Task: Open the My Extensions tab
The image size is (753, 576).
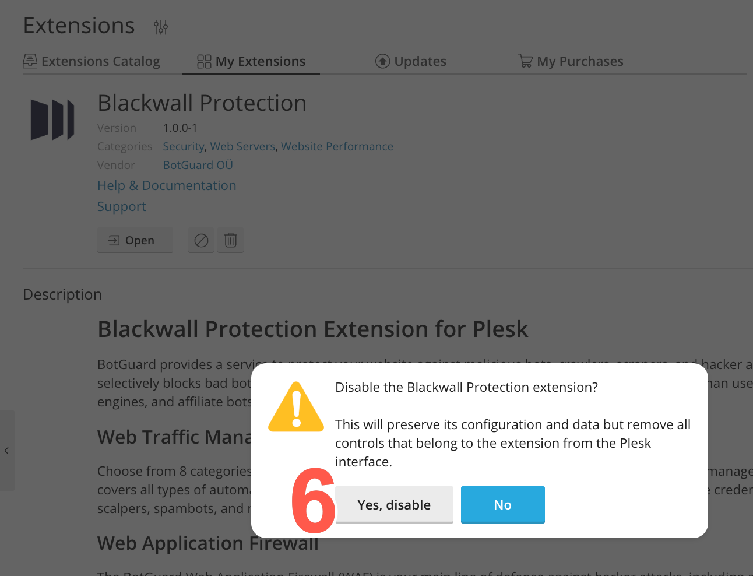Action: [260, 61]
